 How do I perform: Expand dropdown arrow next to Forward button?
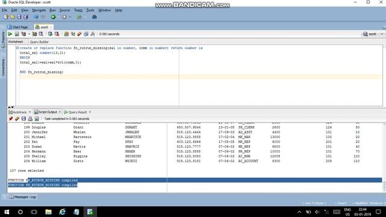[70, 17]
